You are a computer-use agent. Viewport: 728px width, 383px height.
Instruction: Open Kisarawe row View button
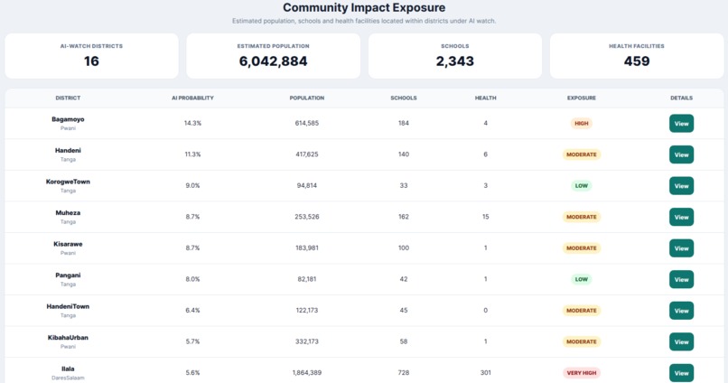[681, 248]
